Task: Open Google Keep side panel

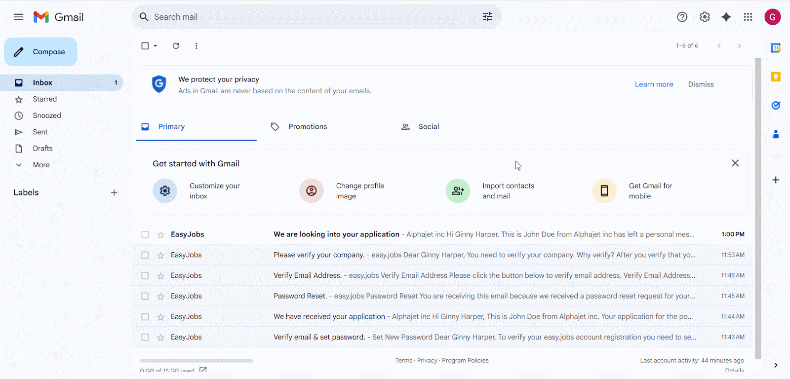Action: point(776,76)
